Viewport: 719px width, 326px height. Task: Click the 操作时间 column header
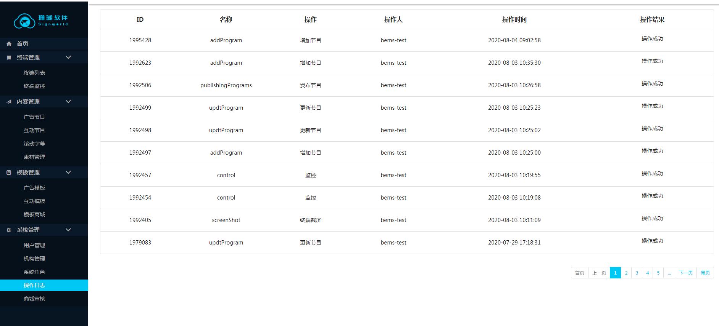(514, 19)
